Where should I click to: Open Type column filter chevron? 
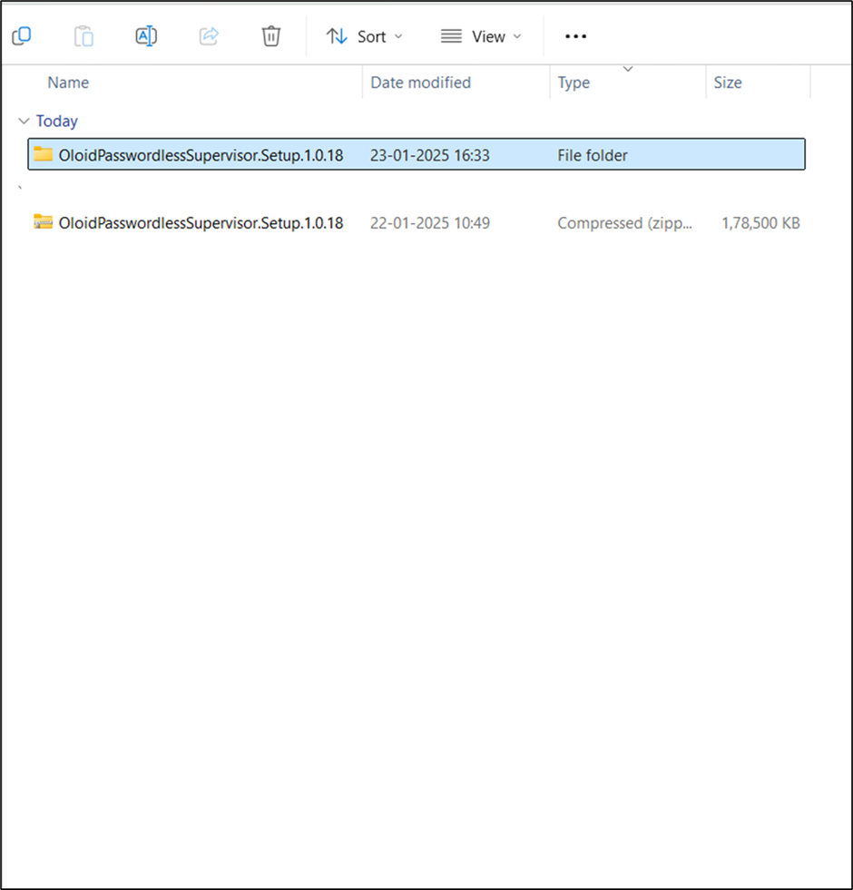click(x=628, y=69)
